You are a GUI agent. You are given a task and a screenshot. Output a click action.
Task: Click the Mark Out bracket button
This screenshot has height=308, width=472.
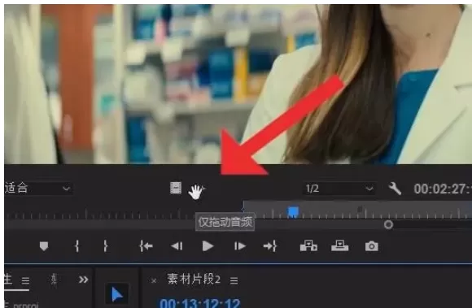(105, 246)
